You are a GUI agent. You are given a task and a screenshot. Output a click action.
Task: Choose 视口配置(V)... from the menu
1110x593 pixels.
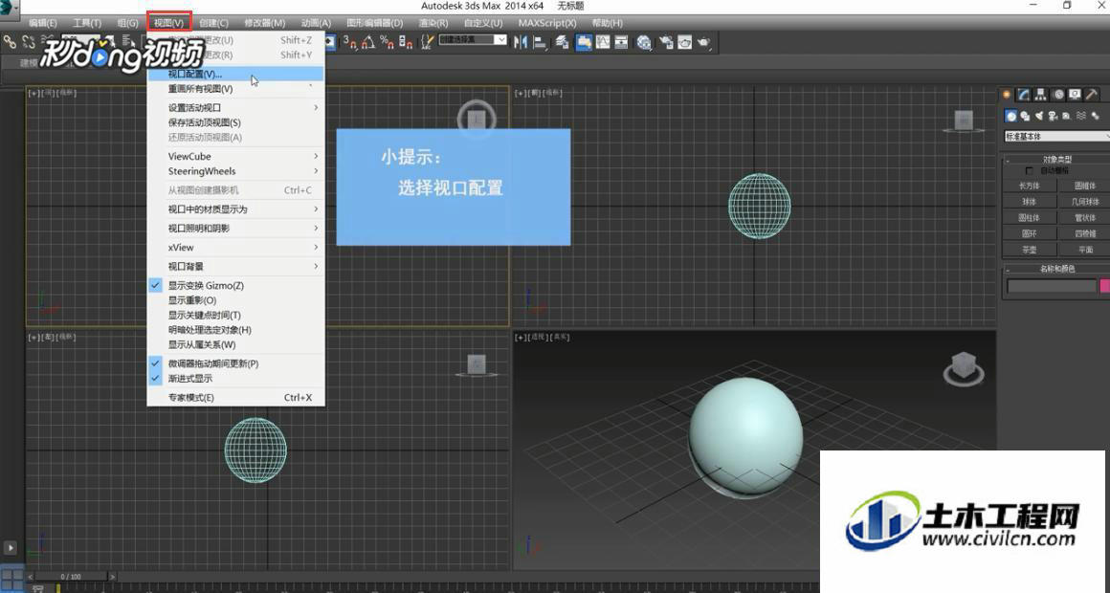click(x=235, y=74)
